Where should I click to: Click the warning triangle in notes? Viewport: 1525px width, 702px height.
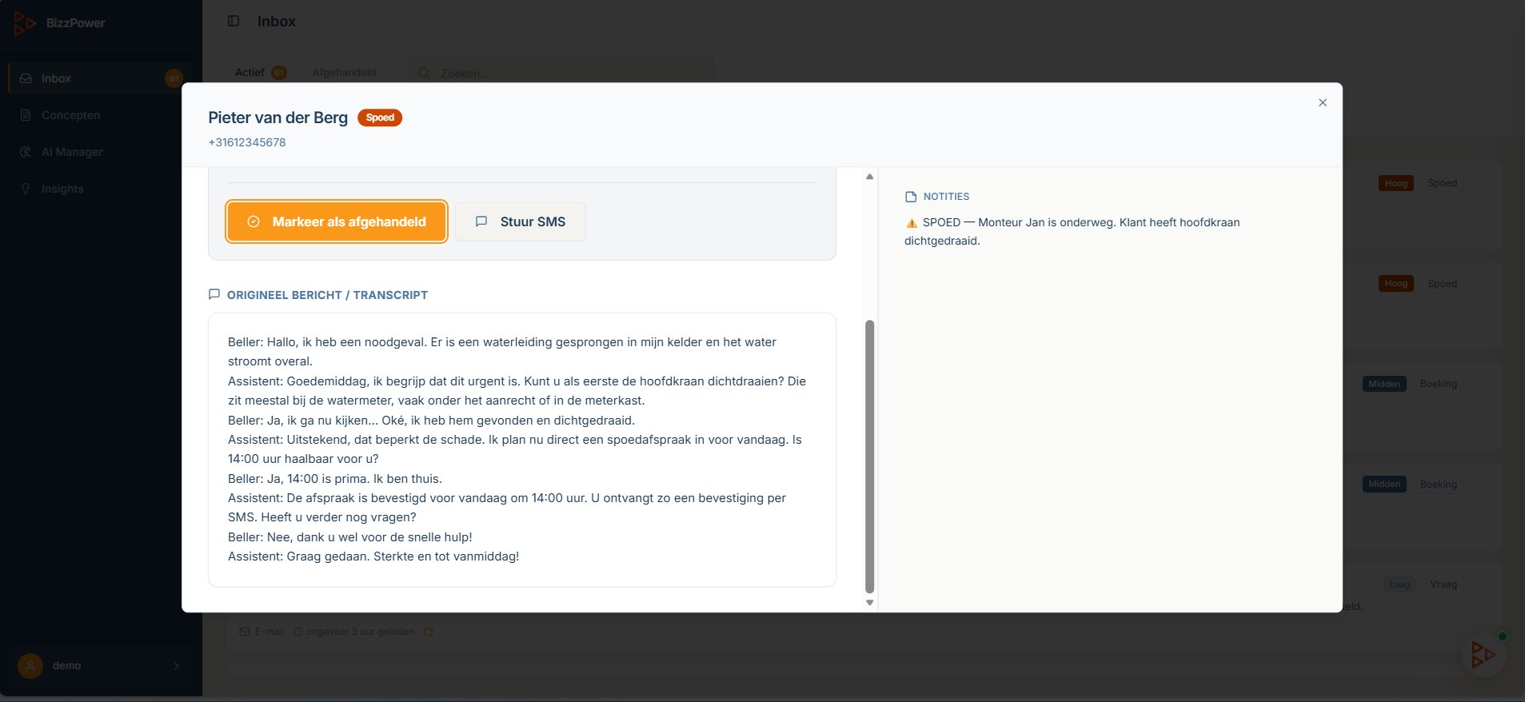[x=912, y=223]
